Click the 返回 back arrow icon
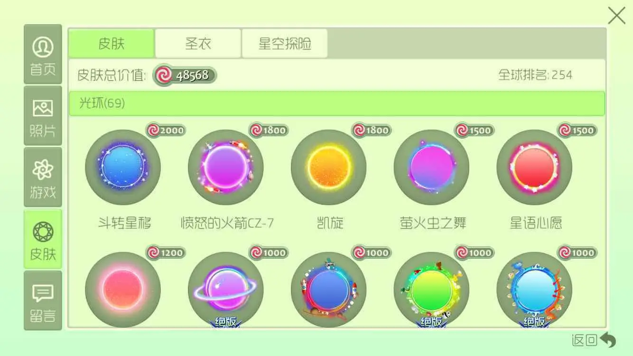 pyautogui.click(x=608, y=340)
